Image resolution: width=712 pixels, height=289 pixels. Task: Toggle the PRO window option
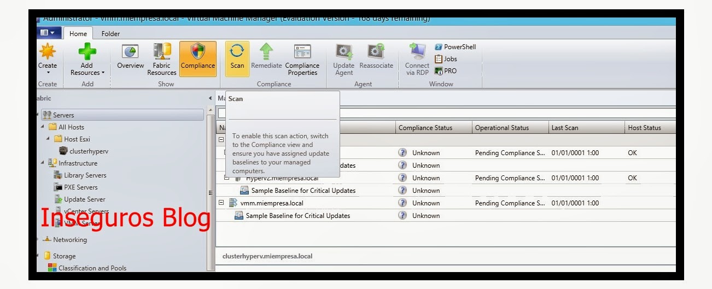(x=446, y=71)
